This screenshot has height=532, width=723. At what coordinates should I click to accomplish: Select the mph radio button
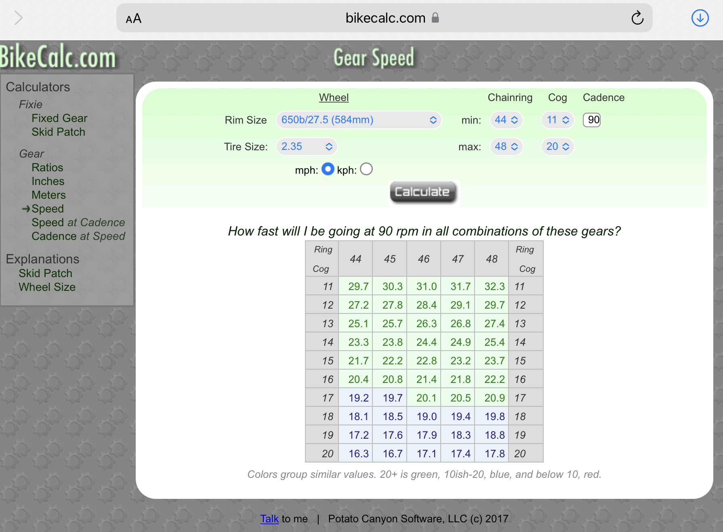pos(328,169)
